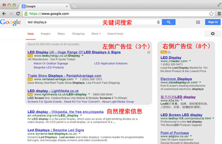Image resolution: width=222 pixels, height=144 pixels.
Task: Click phone number 1 (855) 306 1253
Action: tap(91, 79)
